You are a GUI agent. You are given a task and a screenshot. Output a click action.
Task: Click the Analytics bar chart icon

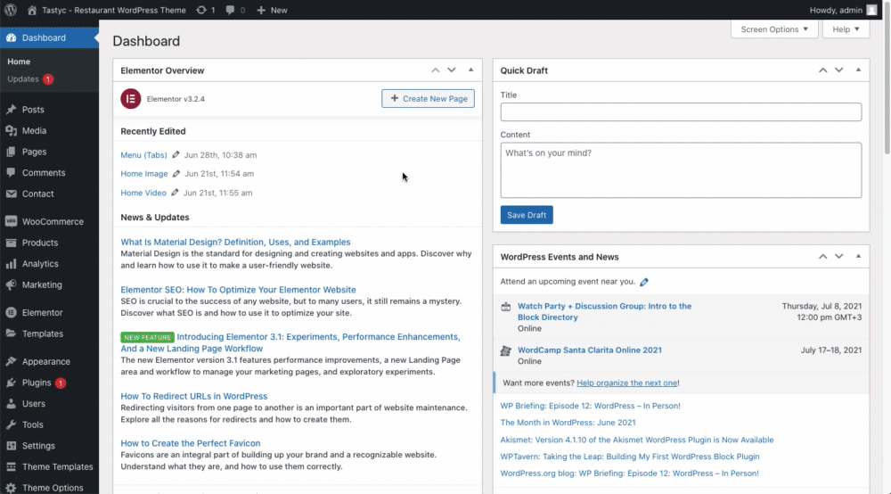(x=11, y=264)
